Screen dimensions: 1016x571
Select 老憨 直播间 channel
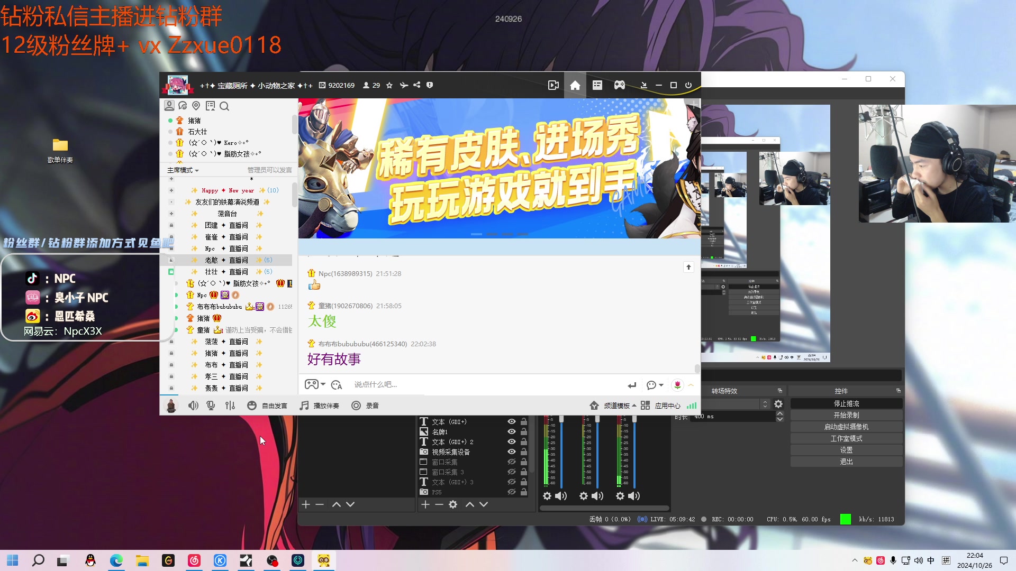(x=226, y=260)
